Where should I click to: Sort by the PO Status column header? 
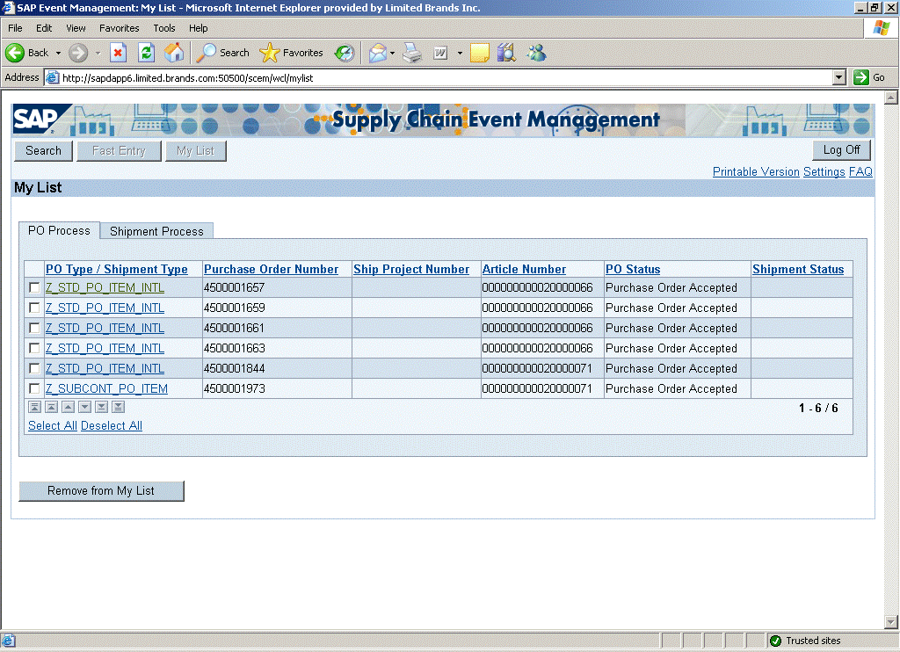(633, 269)
